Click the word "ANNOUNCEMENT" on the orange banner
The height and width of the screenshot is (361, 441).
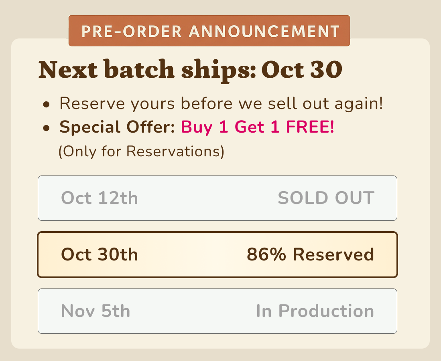(x=264, y=31)
